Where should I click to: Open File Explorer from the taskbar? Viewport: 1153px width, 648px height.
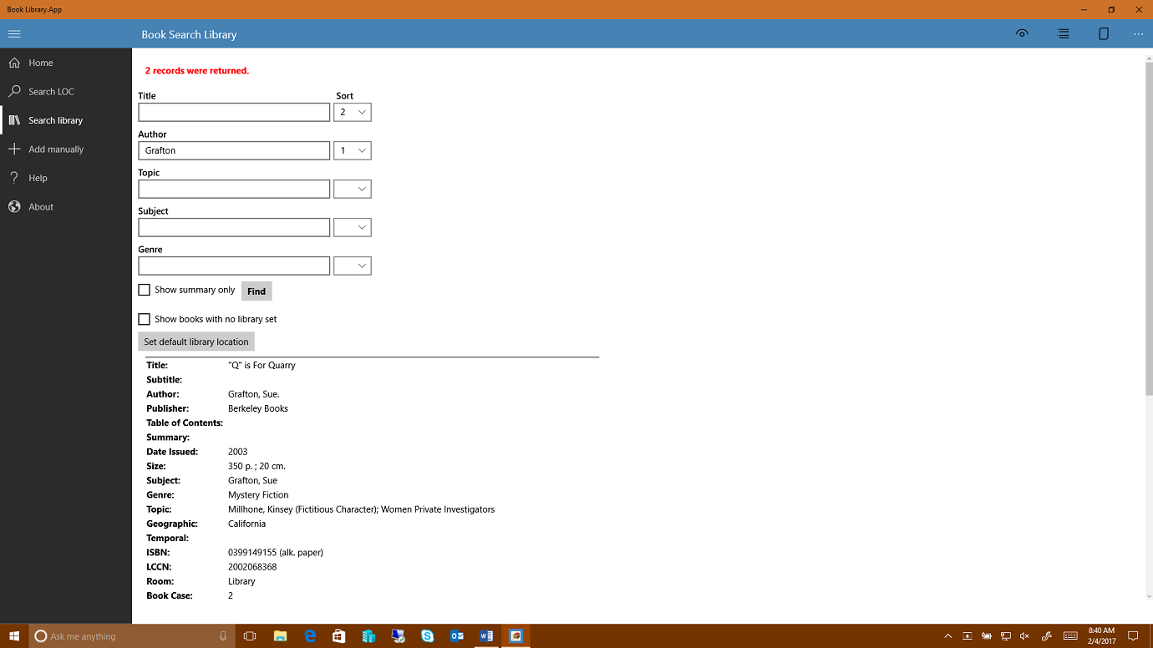[x=280, y=636]
